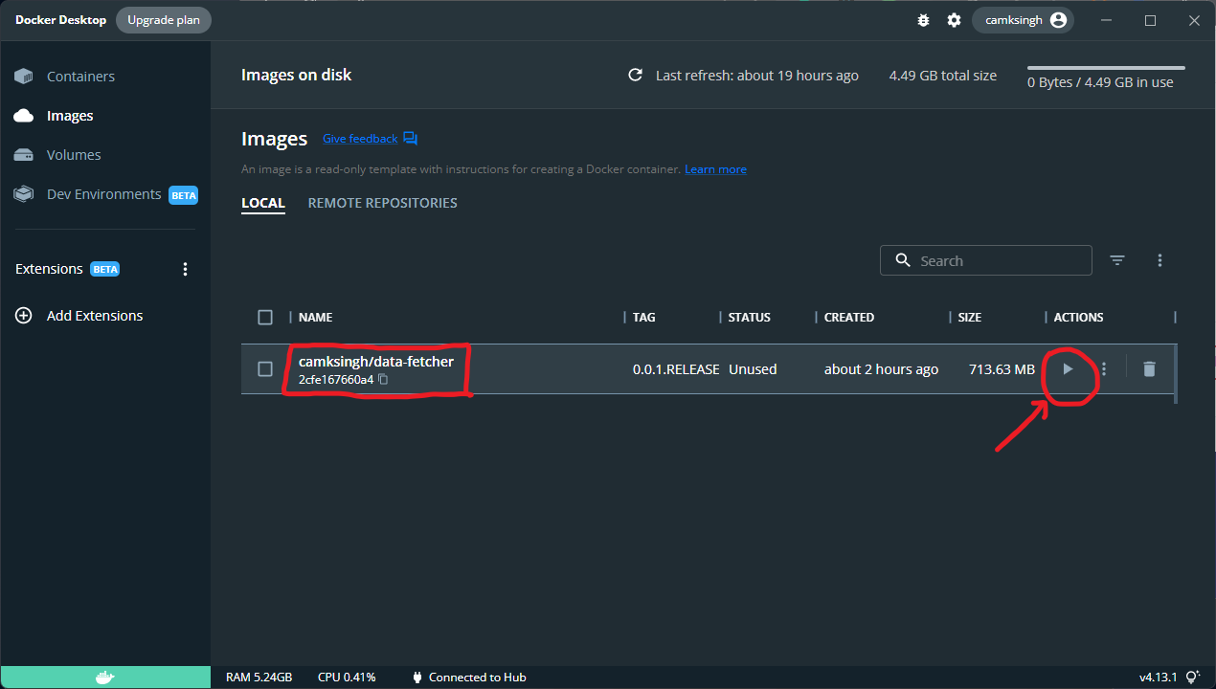
Task: Click the Images cloud icon
Action: click(x=24, y=116)
